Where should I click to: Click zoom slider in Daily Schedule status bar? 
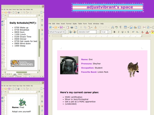(x=36, y=77)
